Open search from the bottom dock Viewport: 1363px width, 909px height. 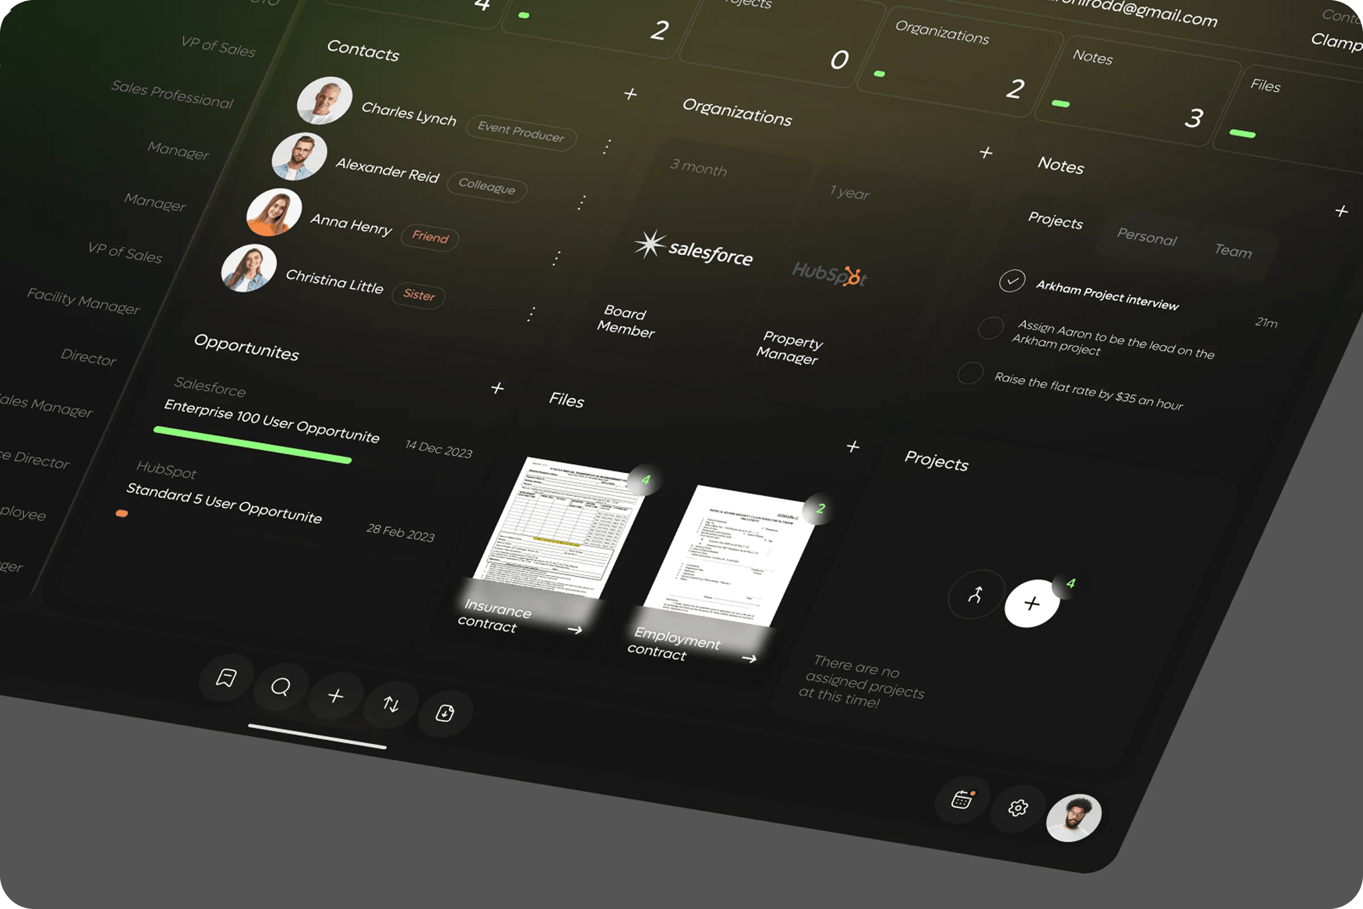coord(281,687)
